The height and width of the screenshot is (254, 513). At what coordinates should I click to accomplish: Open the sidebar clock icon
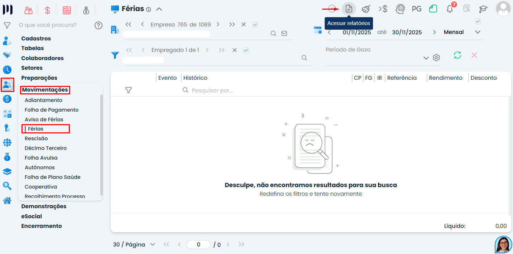tap(7, 70)
